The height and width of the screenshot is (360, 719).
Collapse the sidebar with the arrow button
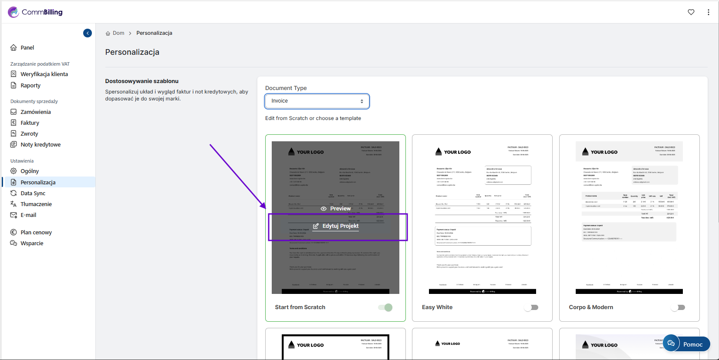pyautogui.click(x=88, y=33)
